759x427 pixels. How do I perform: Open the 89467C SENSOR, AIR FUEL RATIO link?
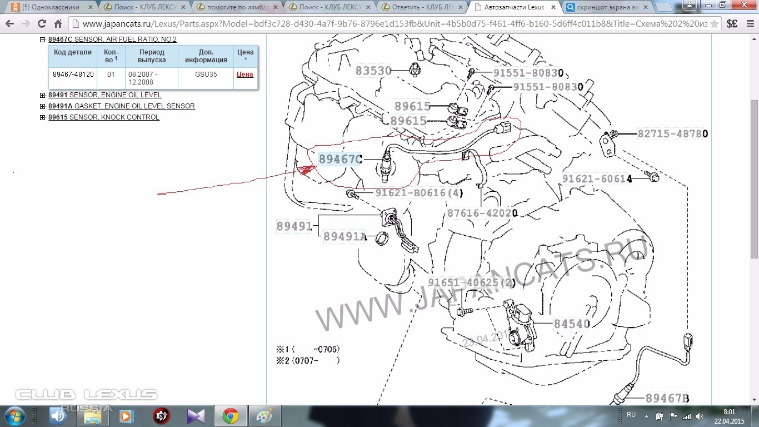(112, 39)
